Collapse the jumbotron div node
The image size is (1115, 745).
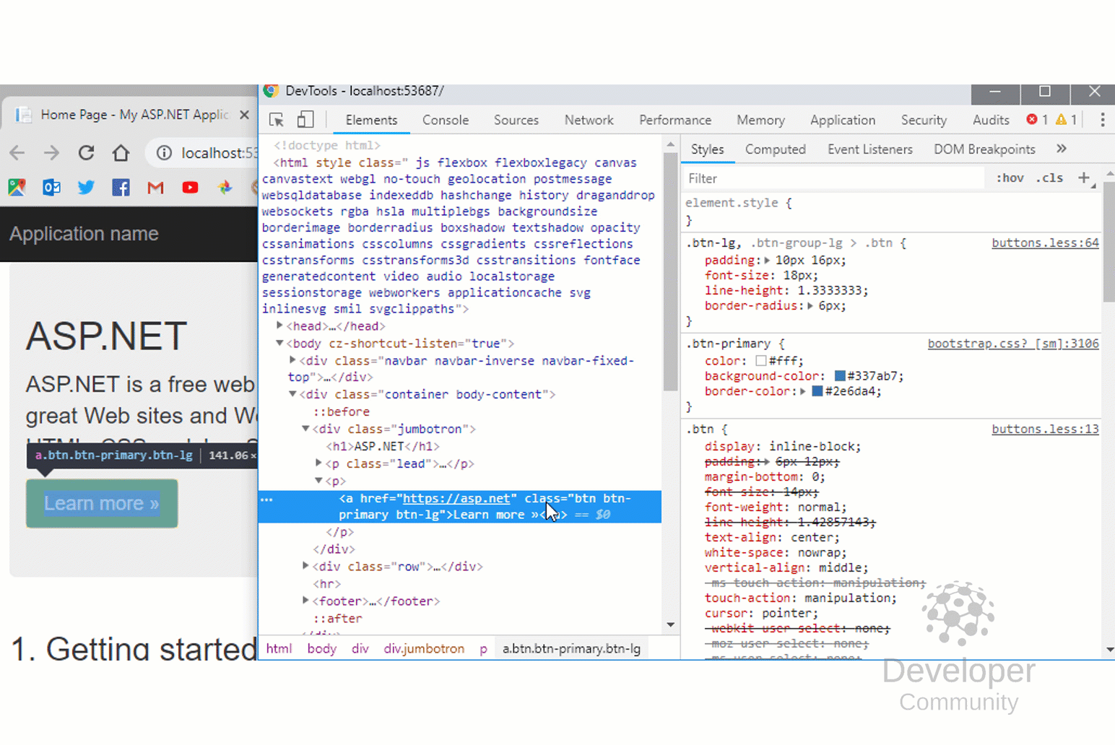point(305,428)
